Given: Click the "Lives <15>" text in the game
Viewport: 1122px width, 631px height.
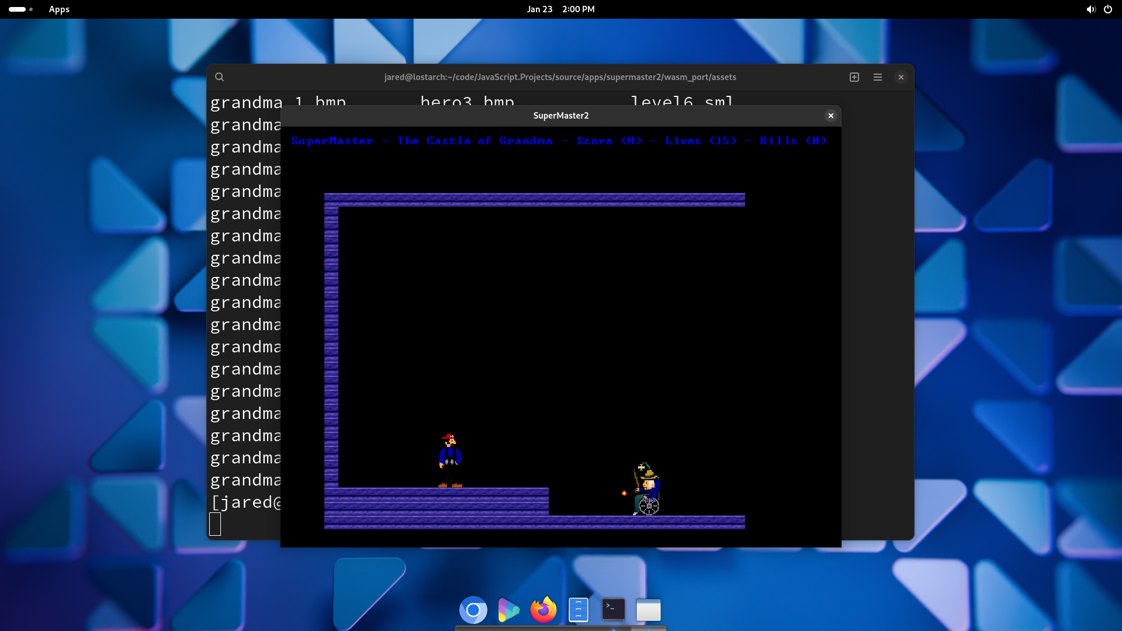Looking at the screenshot, I should (x=701, y=141).
